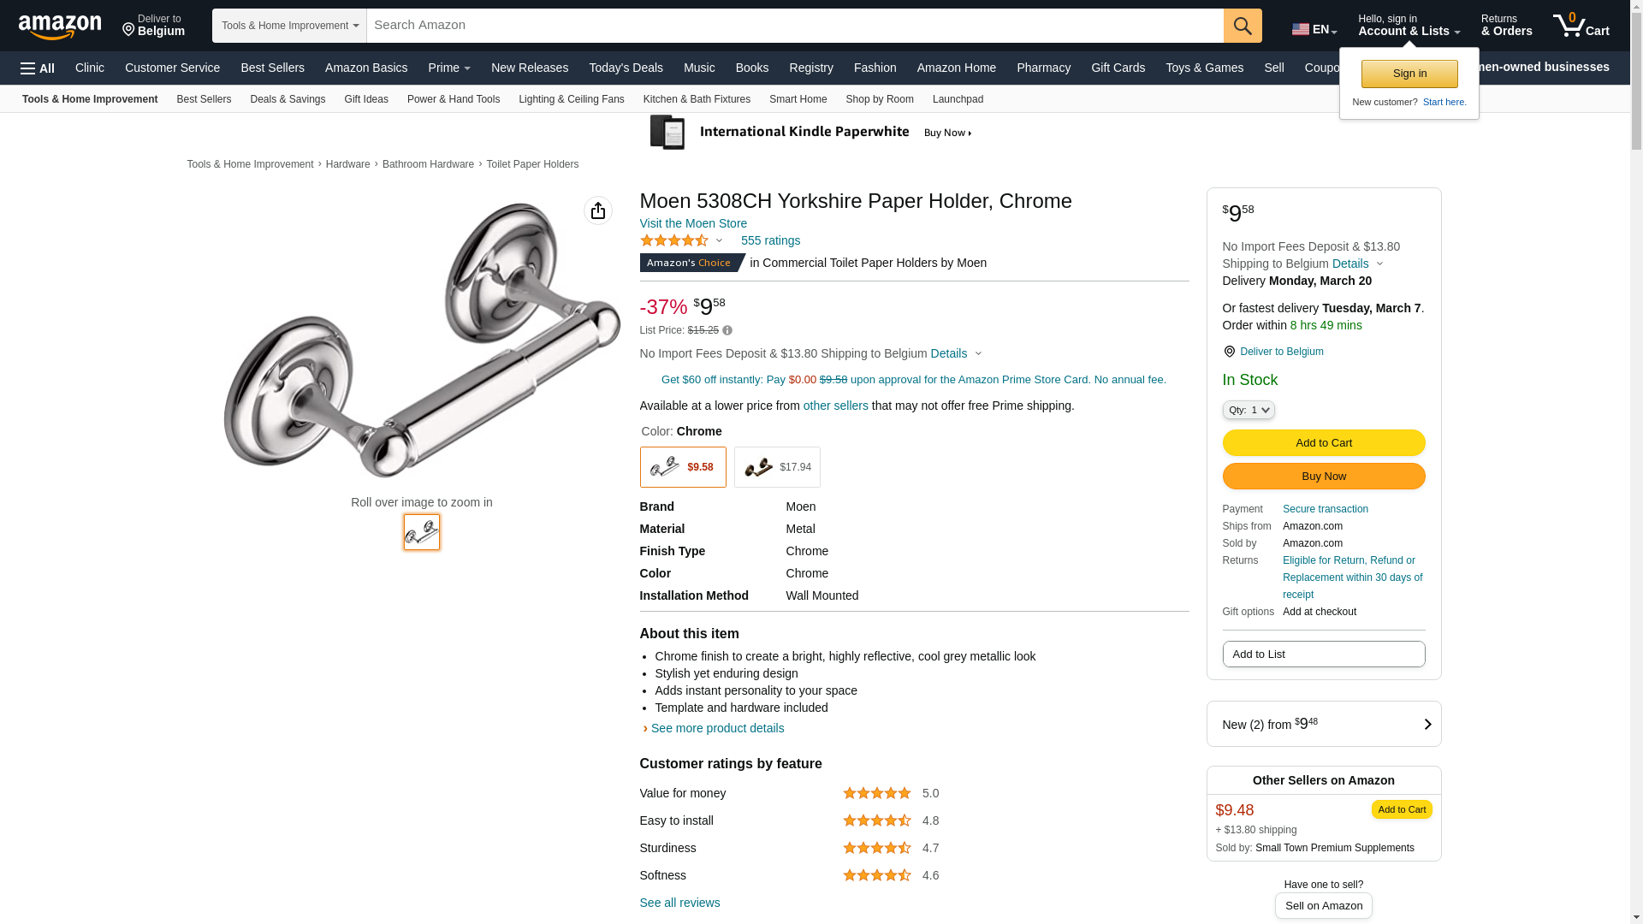This screenshot has width=1643, height=924.
Task: Expand the star rating breakdown arrow
Action: pyautogui.click(x=719, y=241)
